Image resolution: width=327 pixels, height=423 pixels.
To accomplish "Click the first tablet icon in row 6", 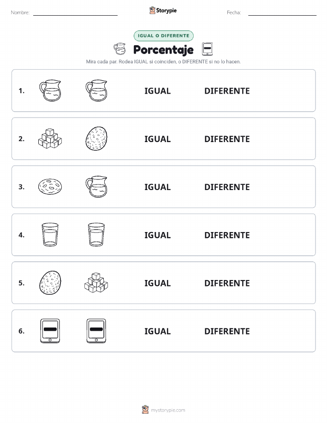I will coord(50,331).
